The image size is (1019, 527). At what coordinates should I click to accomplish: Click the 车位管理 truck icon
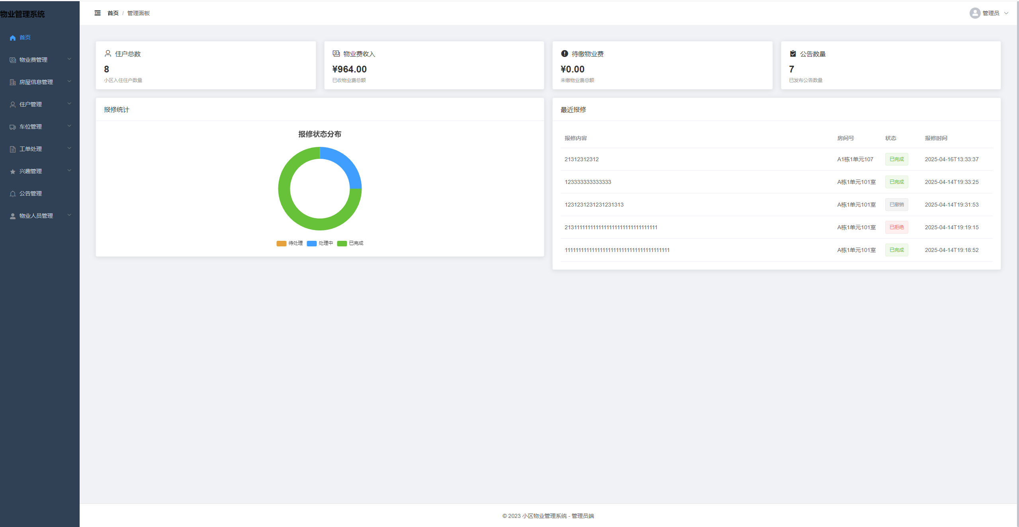point(13,127)
